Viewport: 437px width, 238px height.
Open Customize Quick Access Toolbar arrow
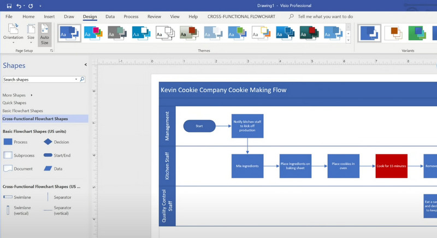coord(40,6)
